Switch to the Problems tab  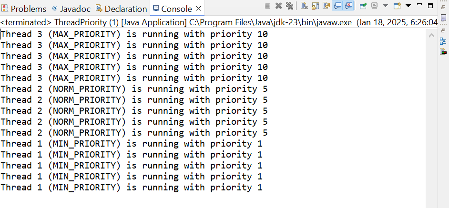click(24, 9)
